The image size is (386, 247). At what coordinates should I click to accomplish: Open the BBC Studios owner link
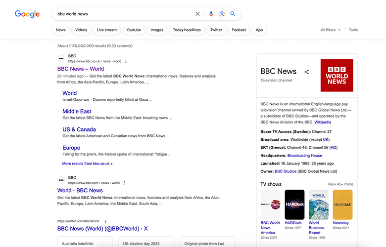coord(286,171)
